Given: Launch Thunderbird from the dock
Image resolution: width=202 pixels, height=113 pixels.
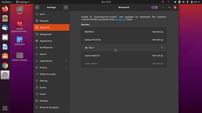Looking at the screenshot, I should click(5, 28).
